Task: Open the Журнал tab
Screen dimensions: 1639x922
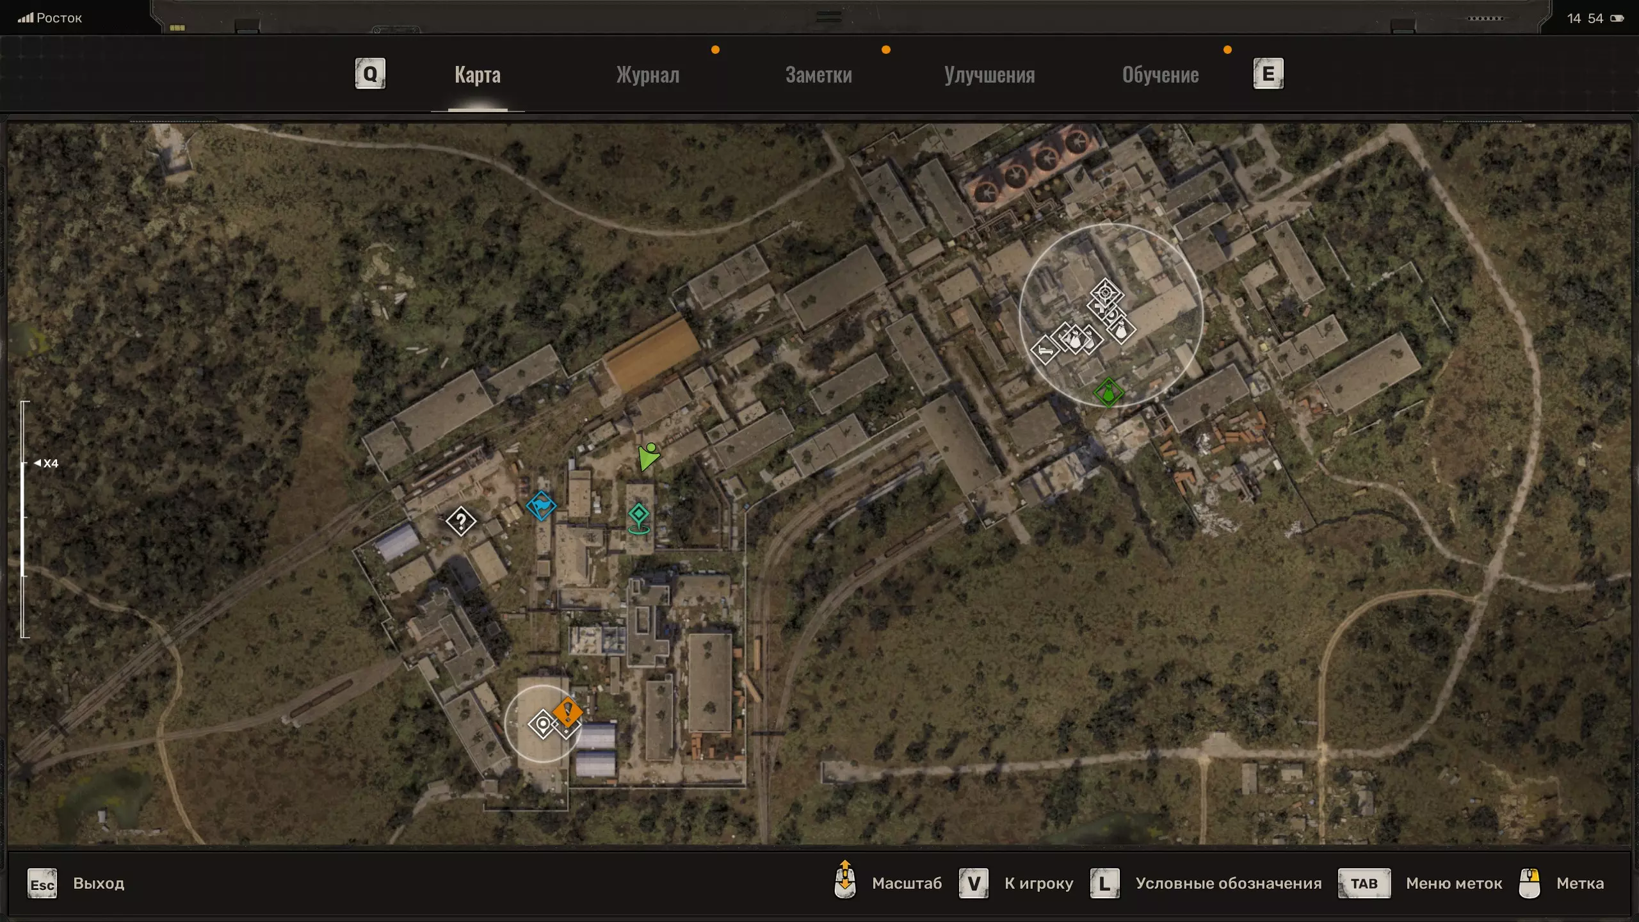Action: tap(647, 75)
